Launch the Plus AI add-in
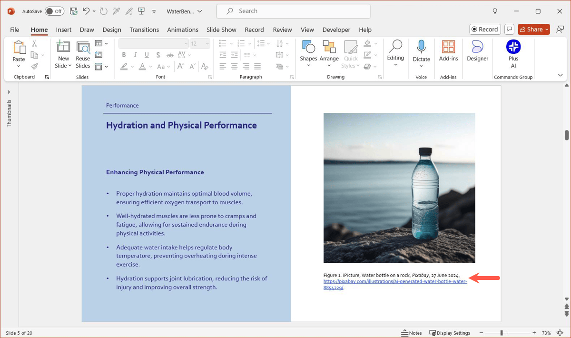 [513, 53]
